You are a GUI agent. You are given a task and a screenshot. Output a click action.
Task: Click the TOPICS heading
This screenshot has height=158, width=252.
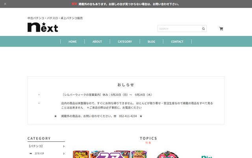tap(148, 138)
